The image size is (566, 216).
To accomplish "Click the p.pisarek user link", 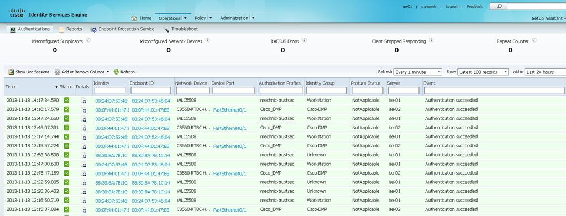I will point(428,7).
